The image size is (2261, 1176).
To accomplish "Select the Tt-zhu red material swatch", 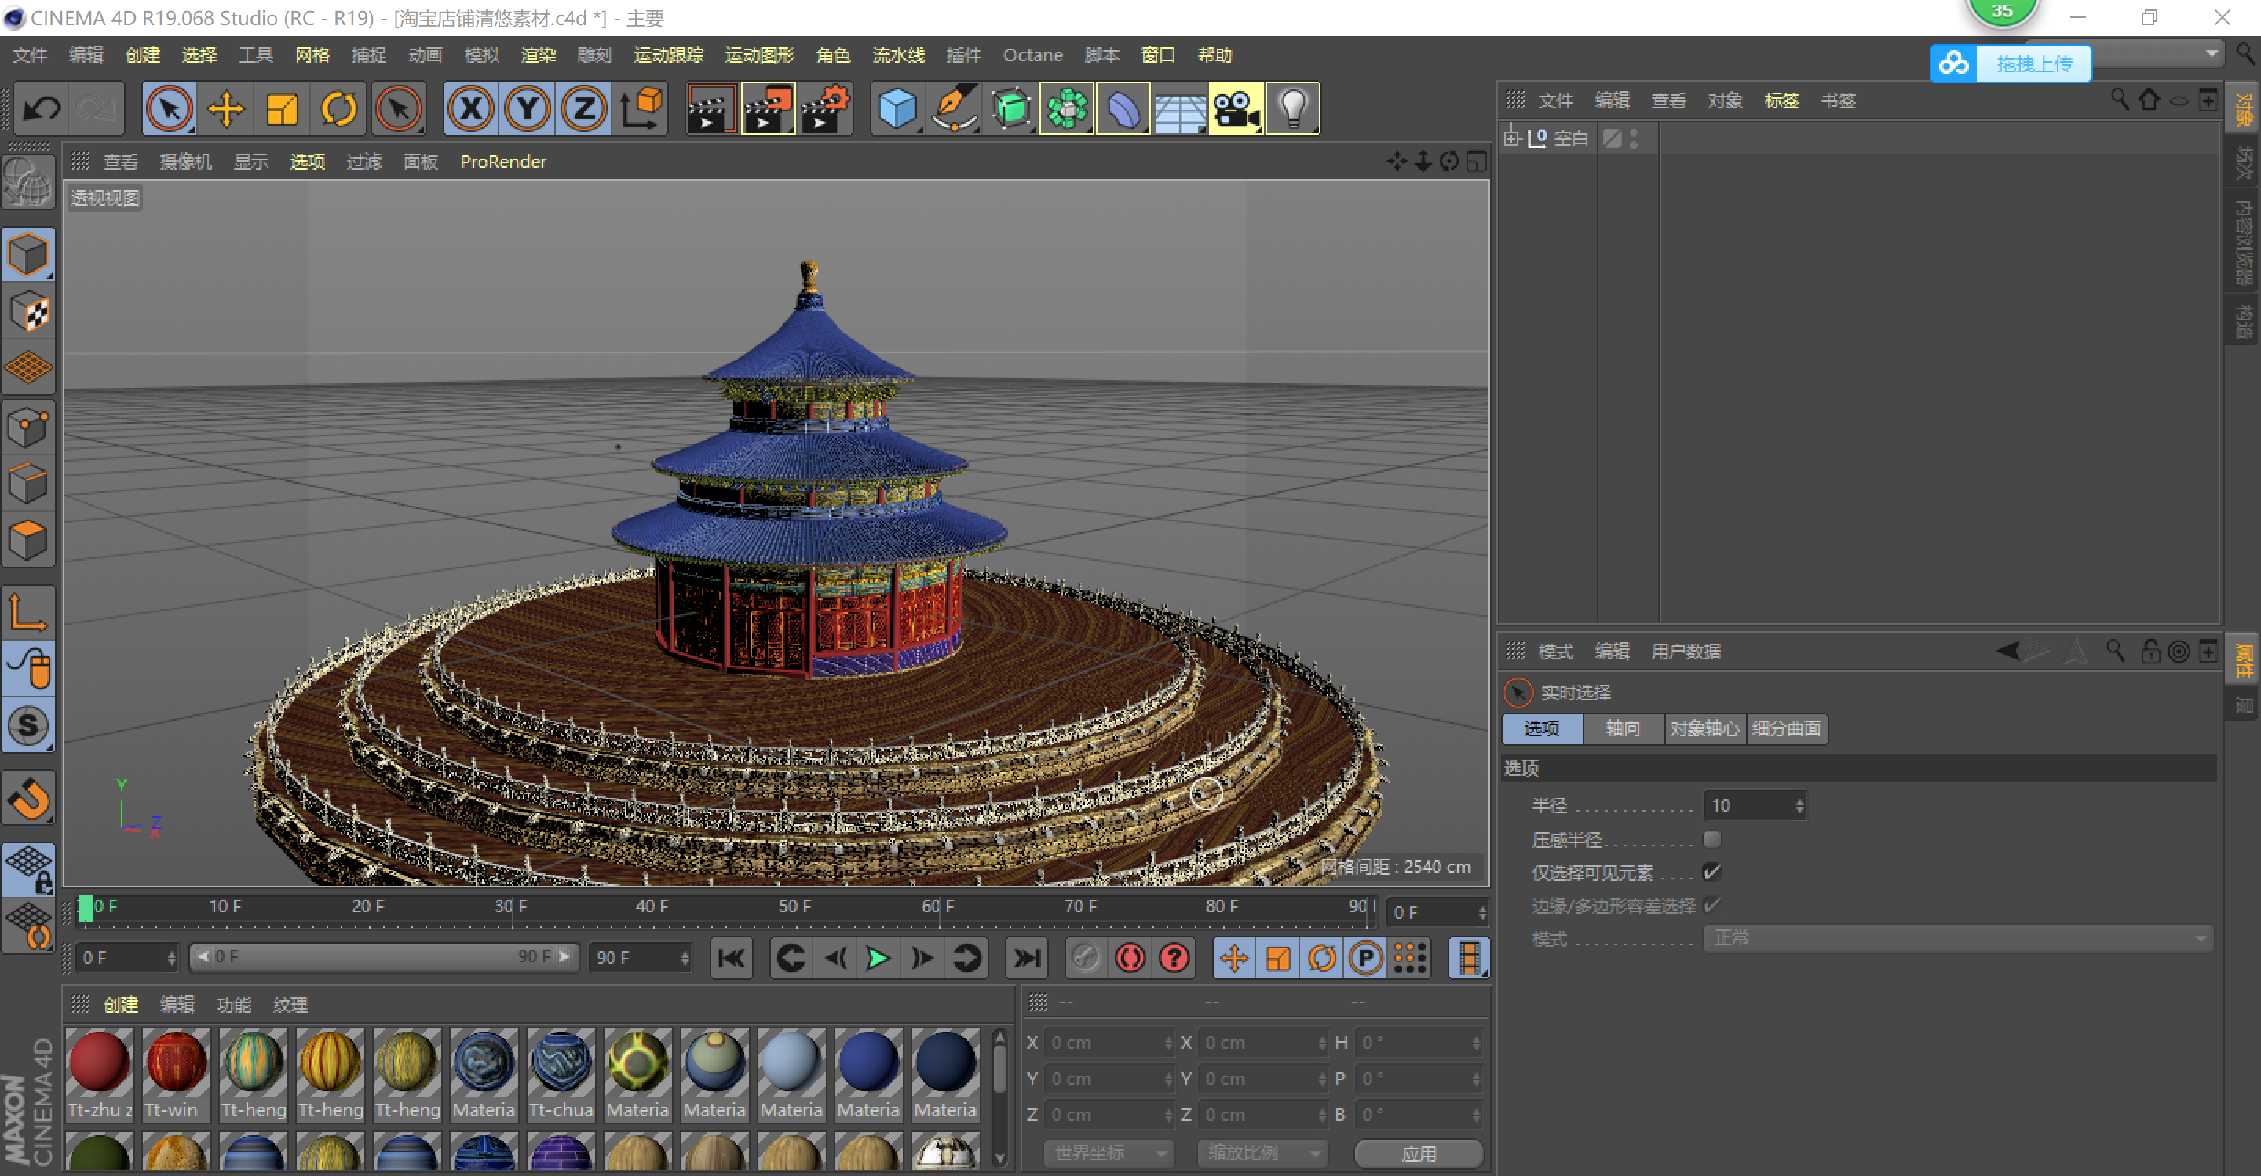I will pos(99,1062).
